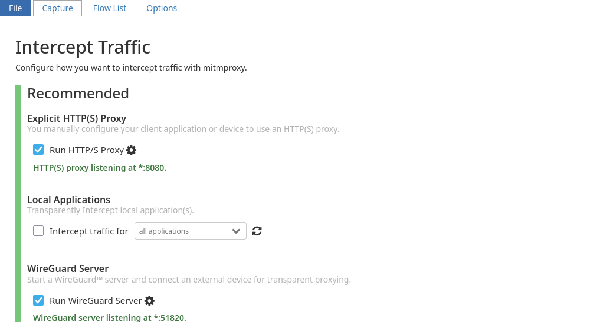The height and width of the screenshot is (322, 610).
Task: Uncheck Run HTTP/S Proxy checkbox
Action: pyautogui.click(x=38, y=150)
